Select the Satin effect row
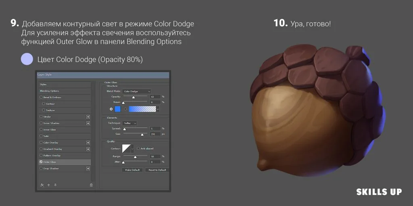The width and height of the screenshot is (413, 206). [65, 136]
